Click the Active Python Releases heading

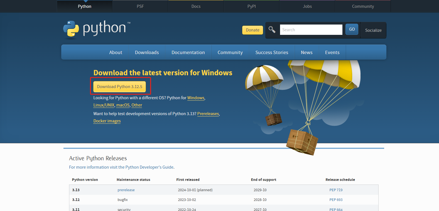click(x=98, y=158)
